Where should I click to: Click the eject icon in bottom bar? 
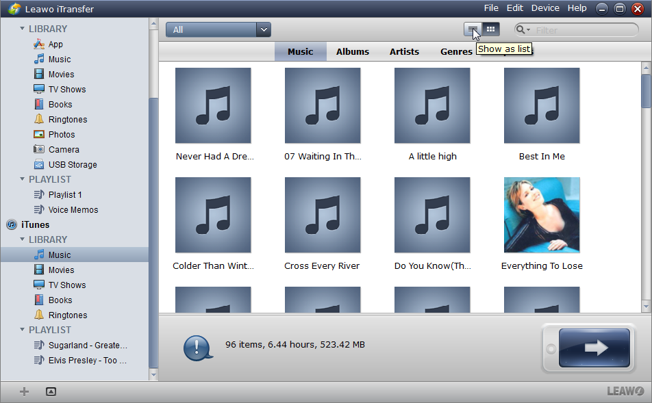click(x=51, y=391)
